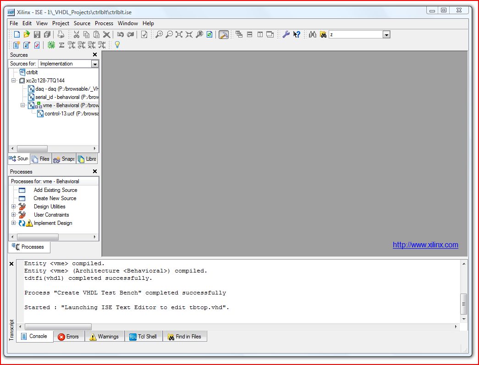Screen dimensions: 479x365
Task: Open the Help menu
Action: coord(148,23)
